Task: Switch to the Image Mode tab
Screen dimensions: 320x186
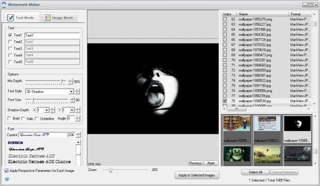Action: 59,17
